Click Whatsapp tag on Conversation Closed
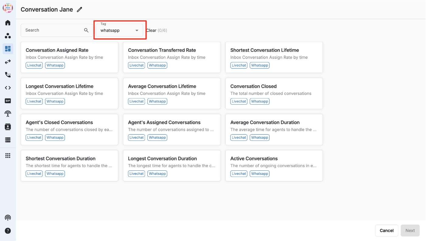 click(x=260, y=101)
